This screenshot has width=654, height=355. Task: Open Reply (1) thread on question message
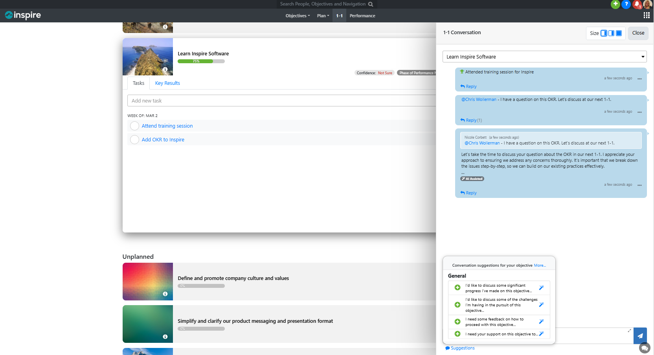(x=471, y=120)
